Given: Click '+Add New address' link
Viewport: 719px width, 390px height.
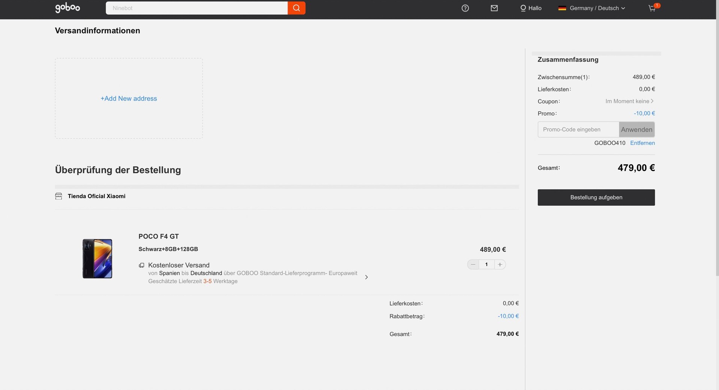Looking at the screenshot, I should [x=129, y=98].
